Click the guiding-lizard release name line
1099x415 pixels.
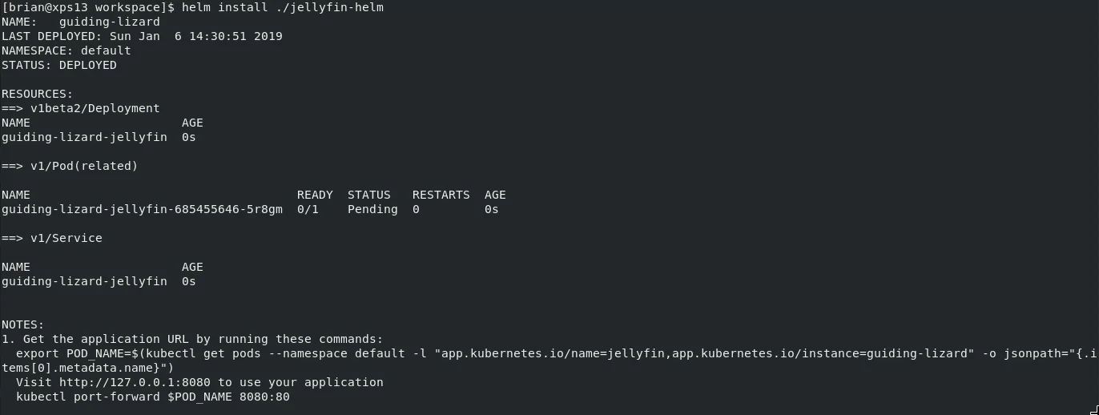109,22
